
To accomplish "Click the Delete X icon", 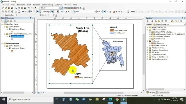I will tap(25, 8).
